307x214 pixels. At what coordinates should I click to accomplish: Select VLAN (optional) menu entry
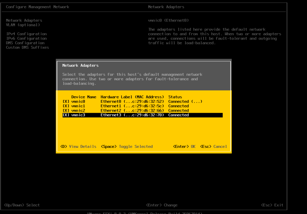pyautogui.click(x=23, y=25)
